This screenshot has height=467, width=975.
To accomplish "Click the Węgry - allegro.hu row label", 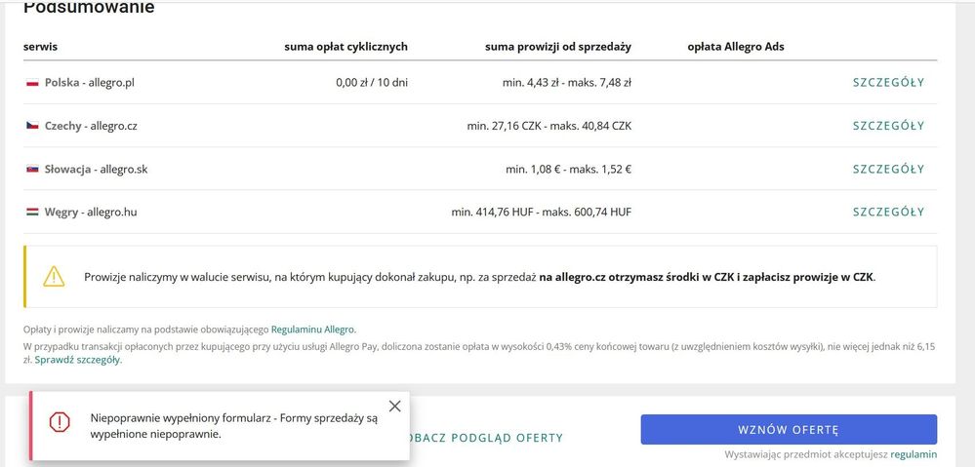I will tap(91, 213).
